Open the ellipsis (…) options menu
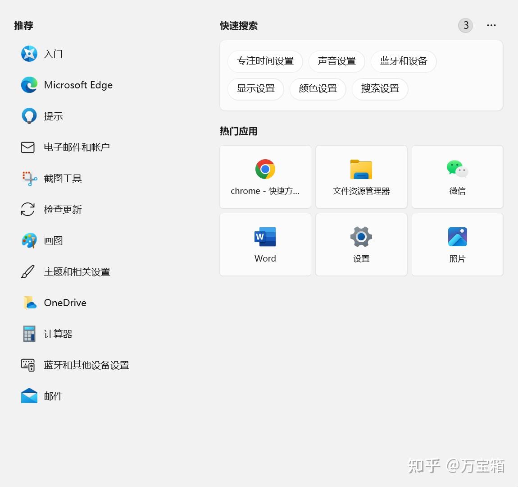518x487 pixels. (x=491, y=25)
